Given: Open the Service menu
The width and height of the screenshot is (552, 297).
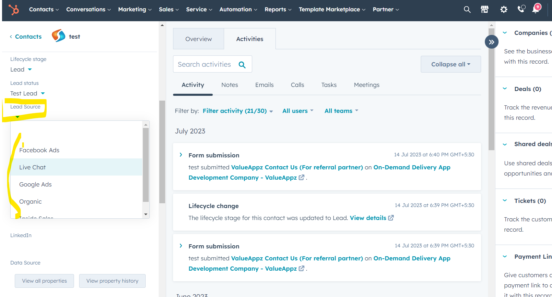Looking at the screenshot, I should pyautogui.click(x=199, y=10).
